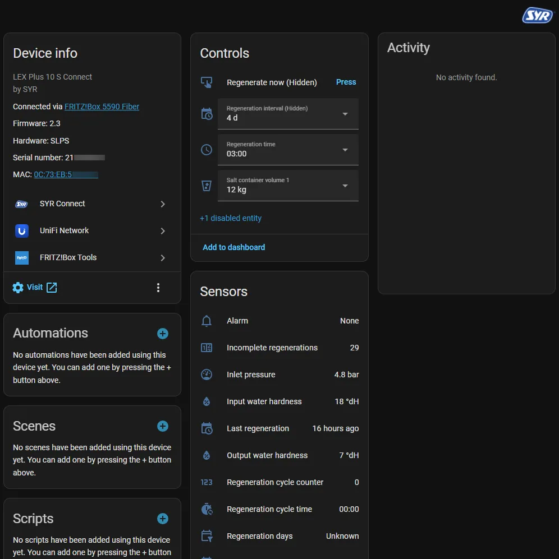The width and height of the screenshot is (559, 559).
Task: Click the Regenerate now (Hidden) label
Action: click(x=272, y=82)
